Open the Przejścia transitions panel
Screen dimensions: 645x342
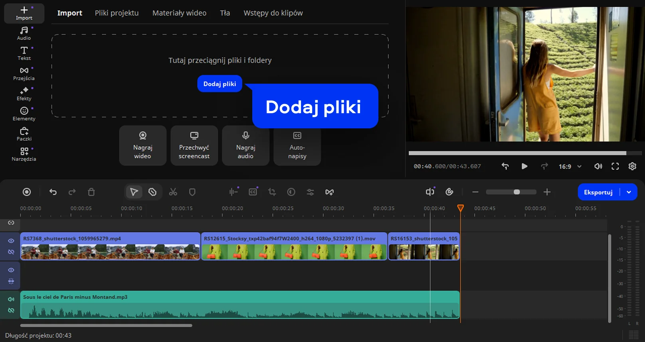pyautogui.click(x=24, y=74)
